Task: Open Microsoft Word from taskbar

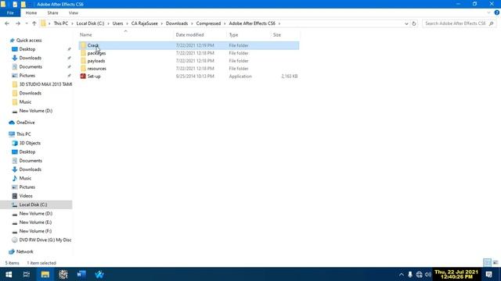Action: coord(81,274)
